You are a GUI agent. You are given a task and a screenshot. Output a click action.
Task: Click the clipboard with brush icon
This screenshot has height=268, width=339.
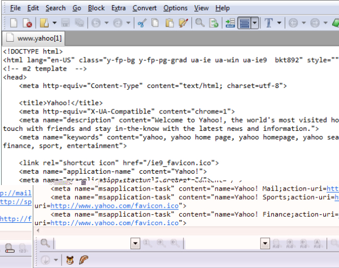tap(183, 23)
